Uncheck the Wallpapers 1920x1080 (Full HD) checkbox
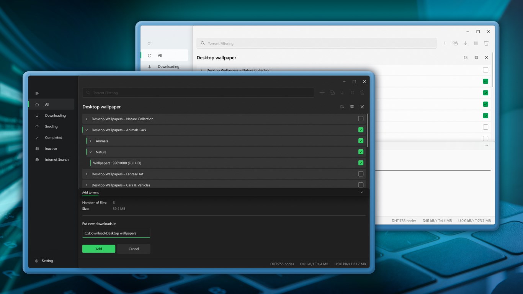523x294 pixels. 361,163
